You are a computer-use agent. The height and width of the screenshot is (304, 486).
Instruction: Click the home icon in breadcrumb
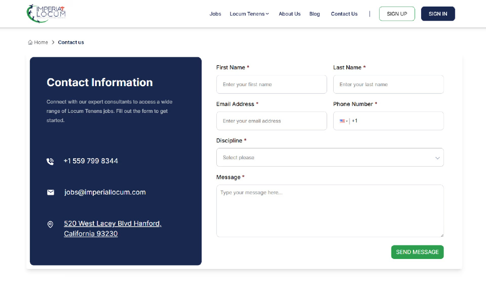(x=30, y=42)
